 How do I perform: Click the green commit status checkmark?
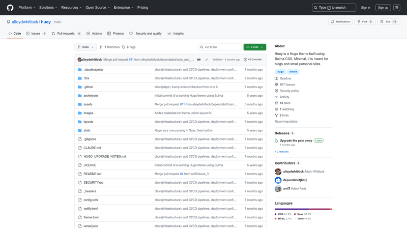pos(207,60)
